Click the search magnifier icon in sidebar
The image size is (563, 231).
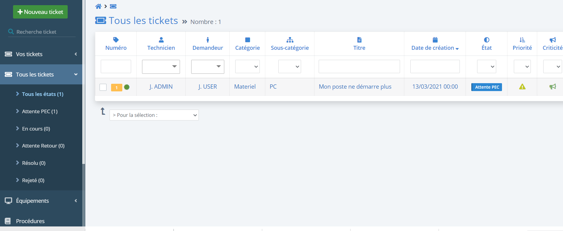pos(11,32)
